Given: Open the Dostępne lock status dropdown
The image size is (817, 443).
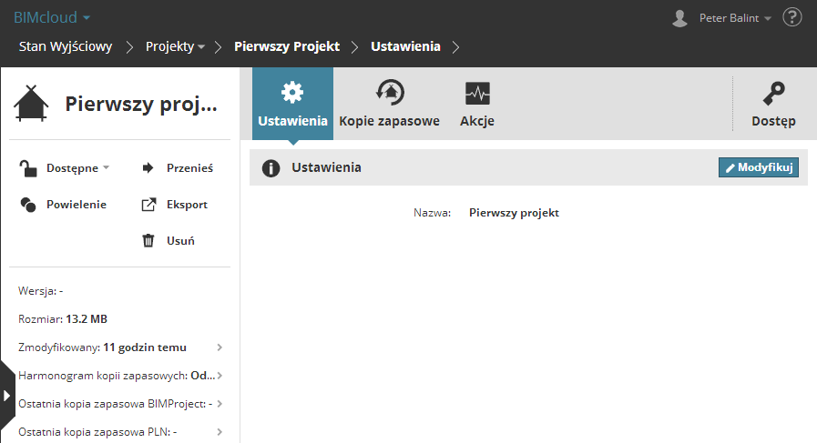Looking at the screenshot, I should 106,168.
